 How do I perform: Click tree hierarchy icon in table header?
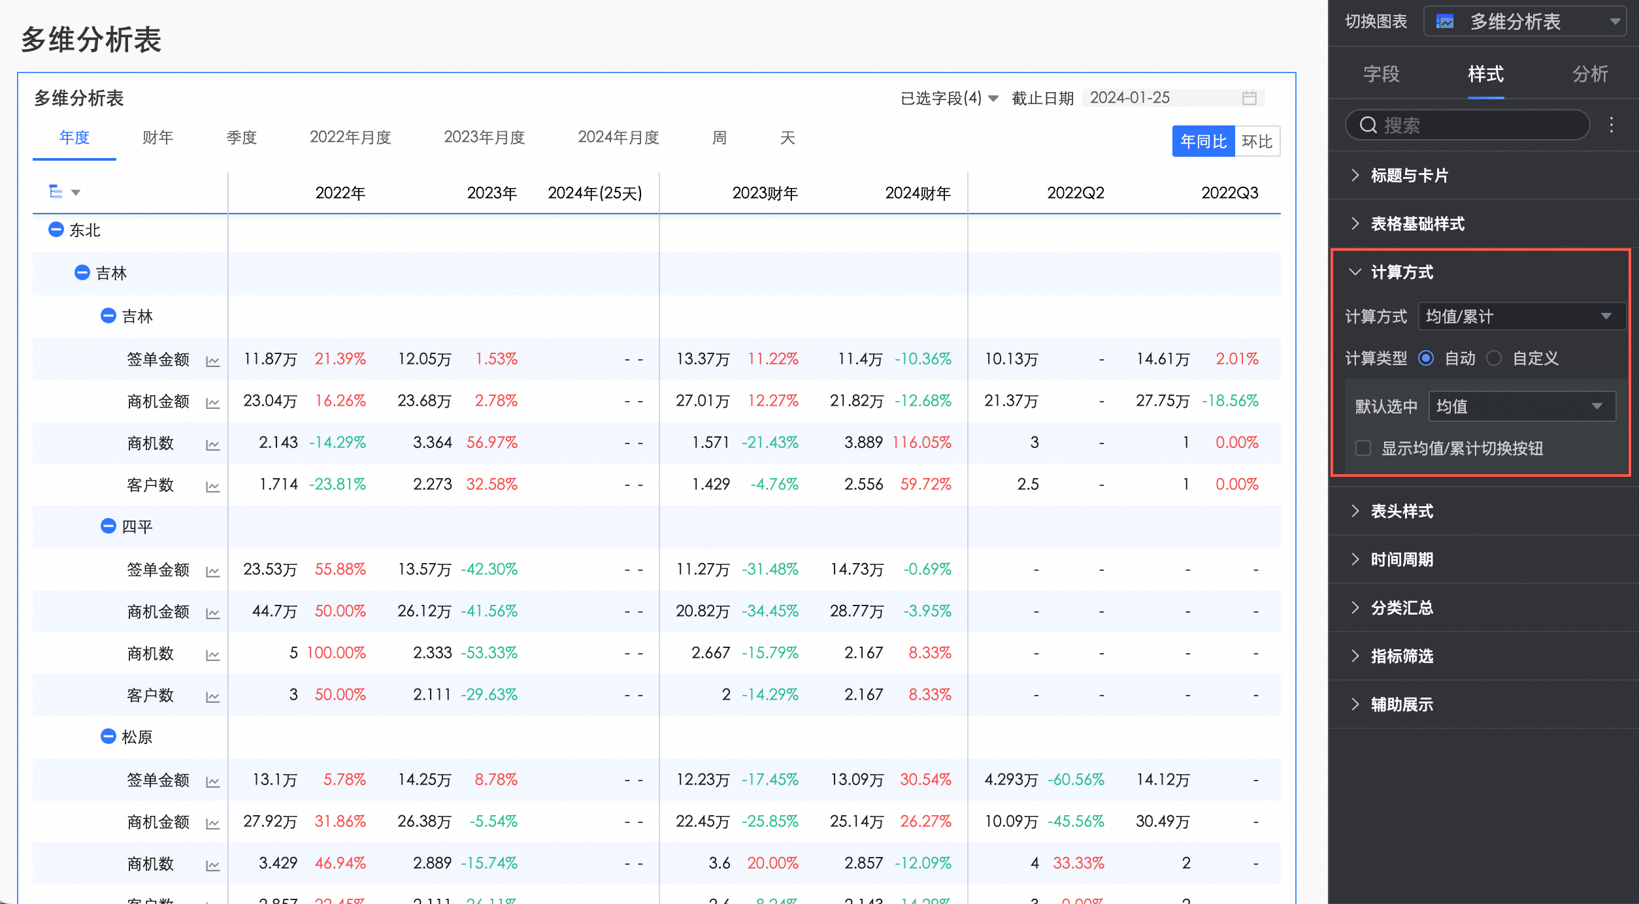[56, 191]
